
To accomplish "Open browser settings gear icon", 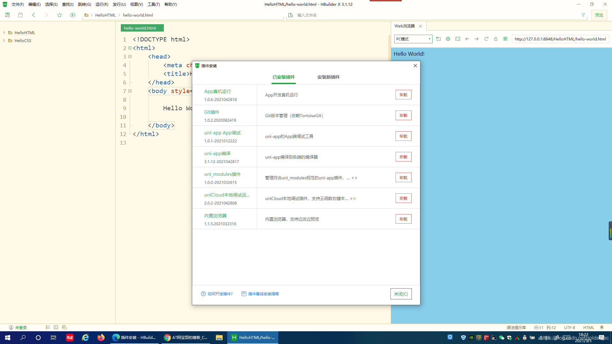I will pos(448,39).
